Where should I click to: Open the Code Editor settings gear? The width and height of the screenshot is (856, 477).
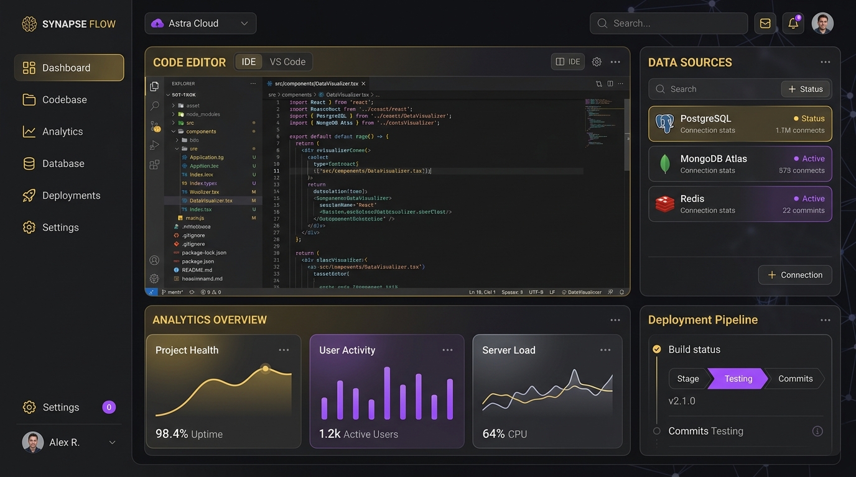pos(597,62)
